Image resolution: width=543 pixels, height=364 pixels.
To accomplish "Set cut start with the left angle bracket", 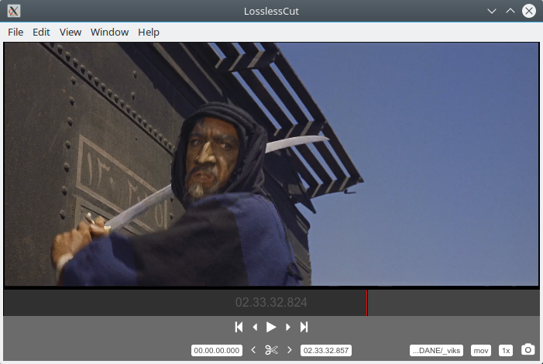I will [253, 350].
